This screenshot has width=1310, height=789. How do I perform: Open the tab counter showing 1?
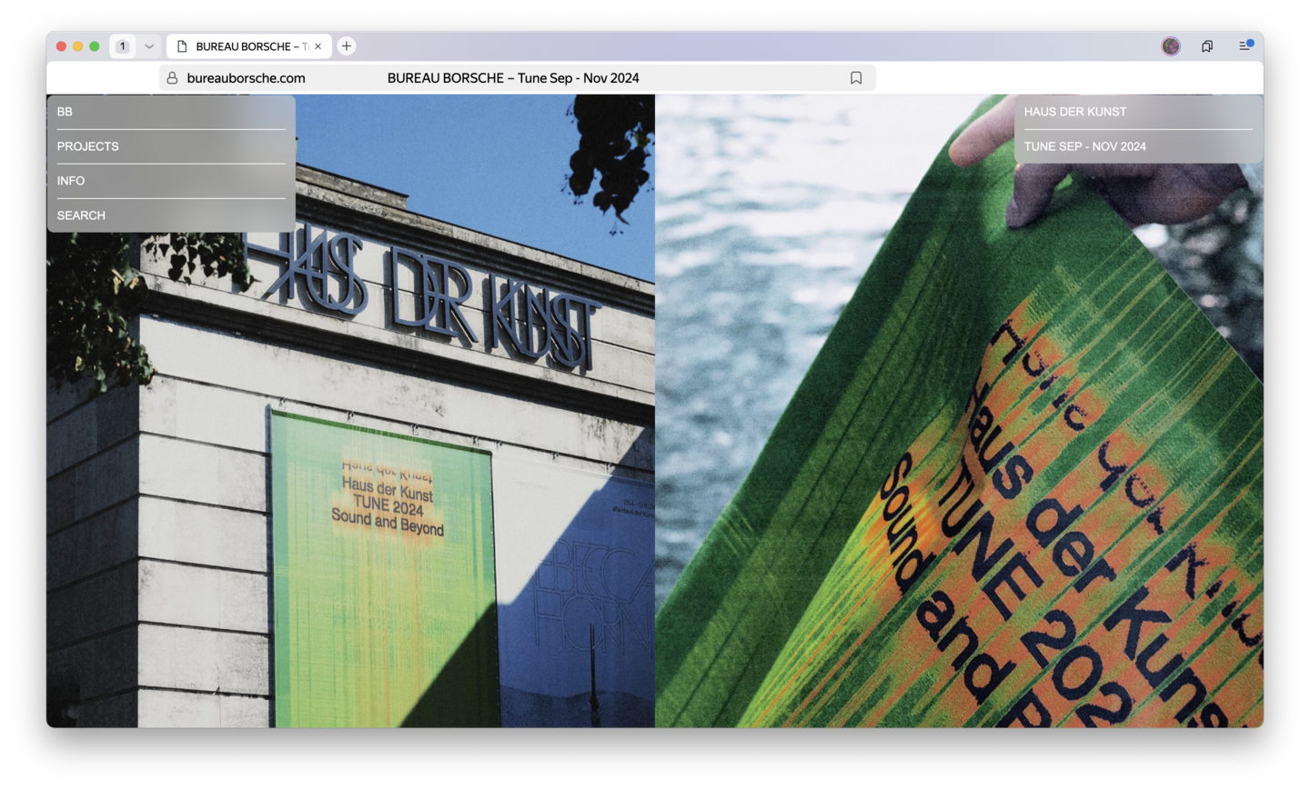pos(123,46)
